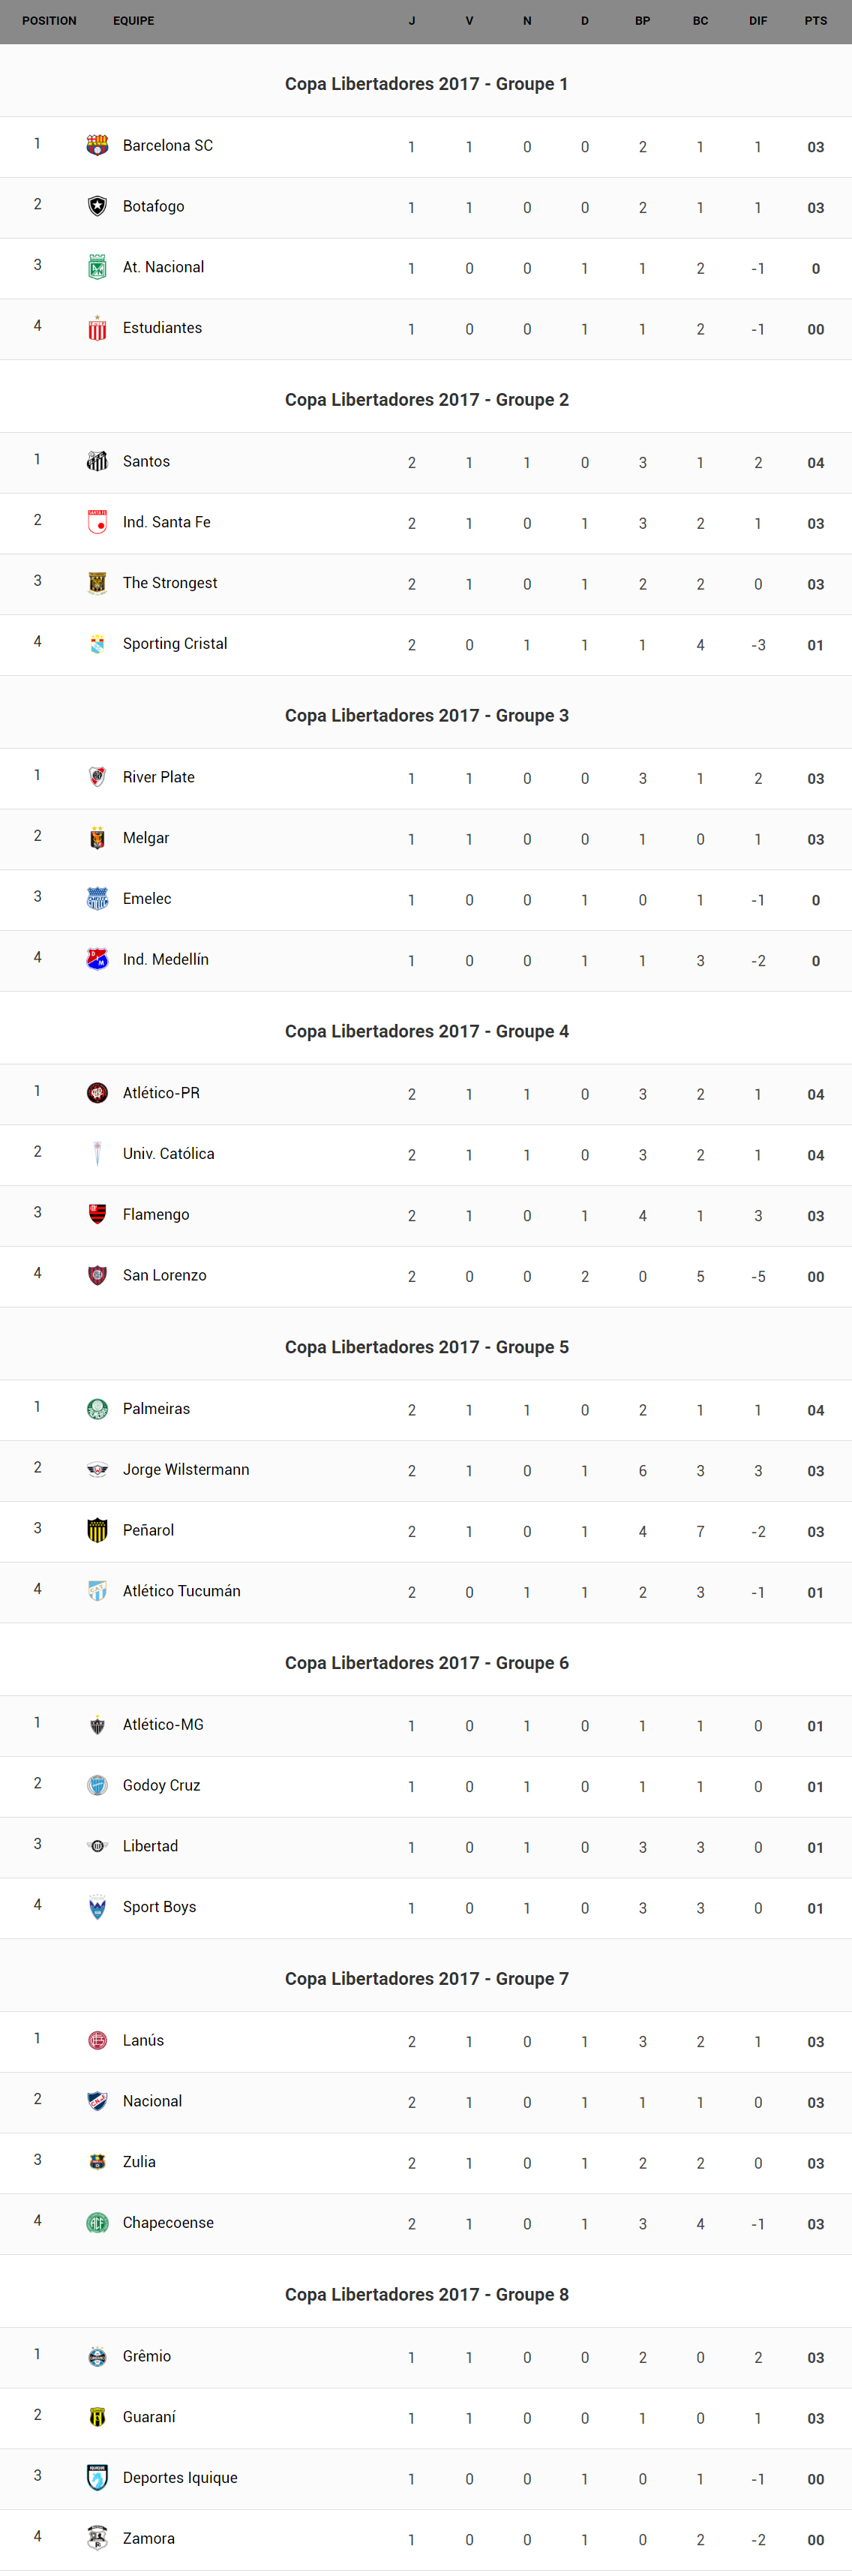
Task: Click the Peñarol striped shield icon
Action: click(97, 1530)
